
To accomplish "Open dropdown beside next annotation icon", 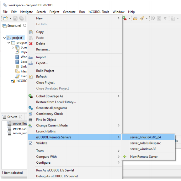I will [x=178, y=18].
